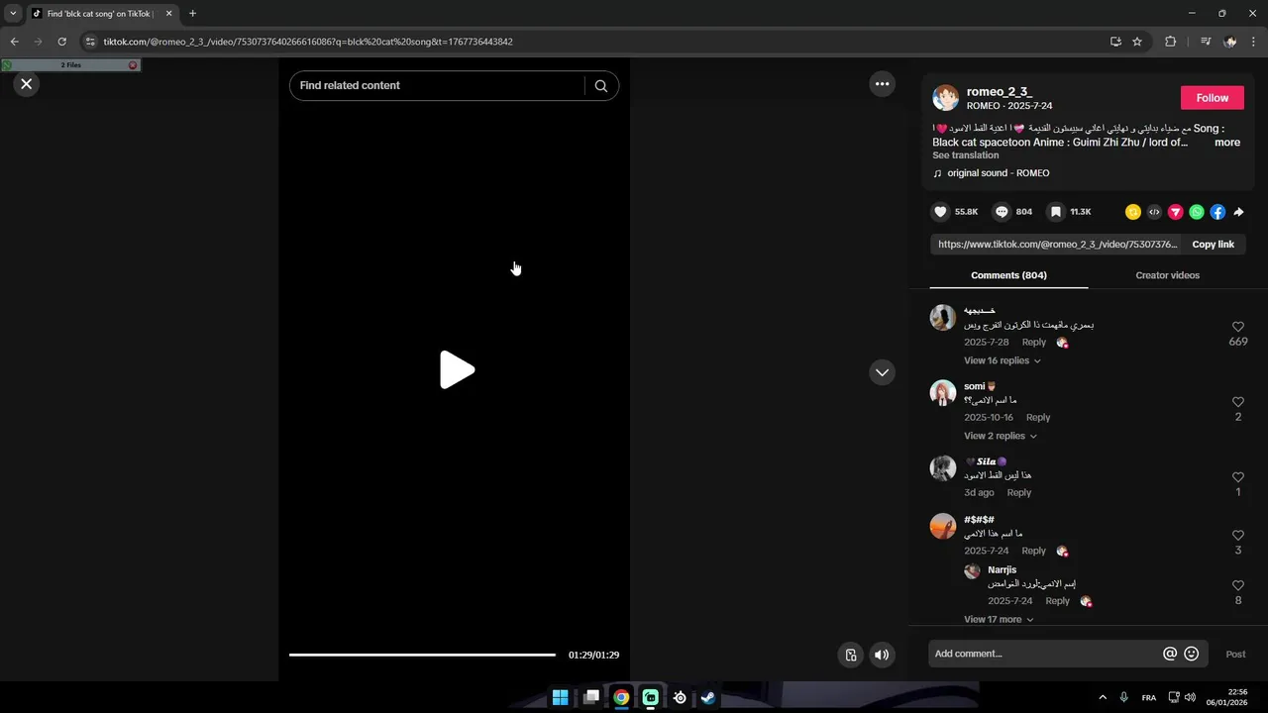
Task: Click Post comment button
Action: [1235, 655]
